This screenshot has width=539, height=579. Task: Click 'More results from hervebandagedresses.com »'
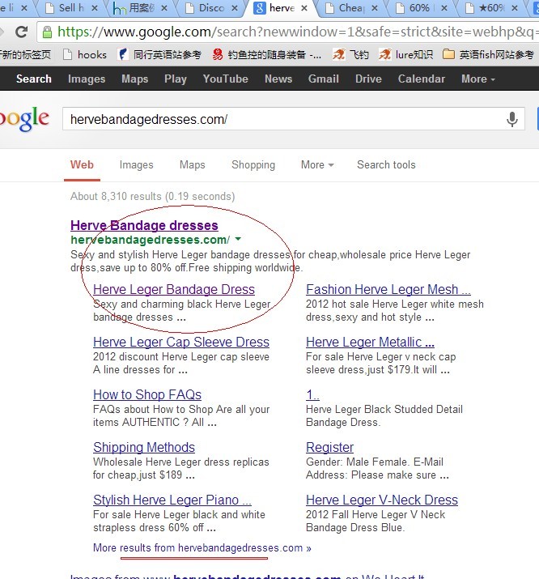tap(202, 547)
